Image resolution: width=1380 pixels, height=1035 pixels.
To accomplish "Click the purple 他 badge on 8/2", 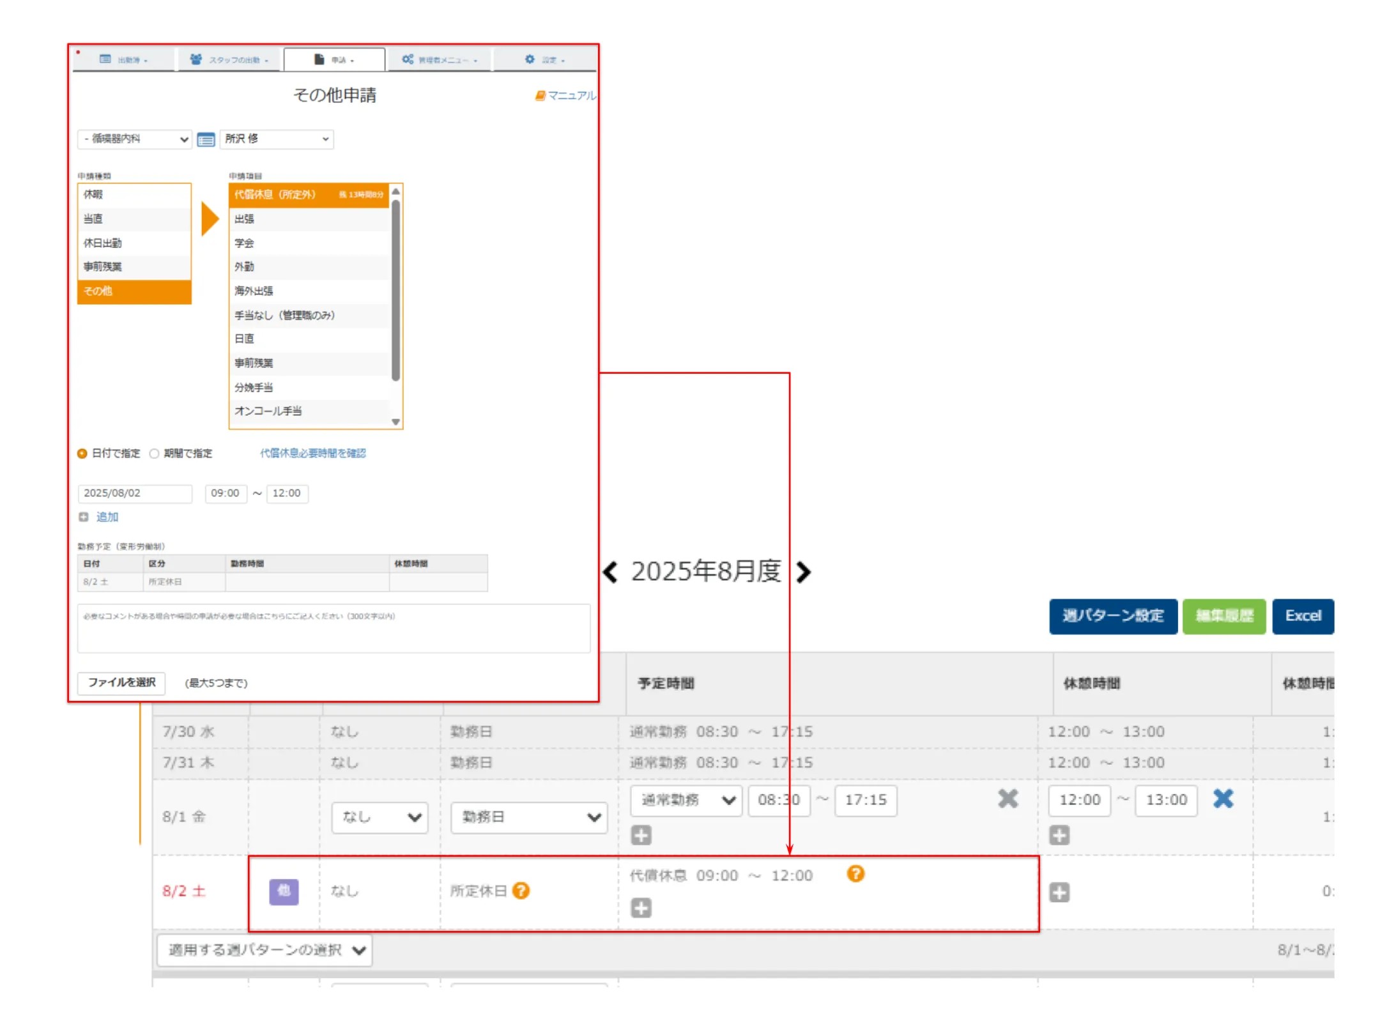I will click(284, 891).
